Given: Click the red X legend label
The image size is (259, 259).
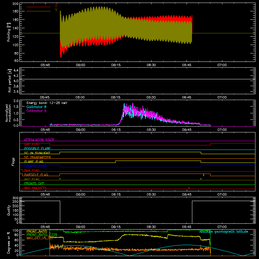Looking at the screenshot, I should coord(56,6).
